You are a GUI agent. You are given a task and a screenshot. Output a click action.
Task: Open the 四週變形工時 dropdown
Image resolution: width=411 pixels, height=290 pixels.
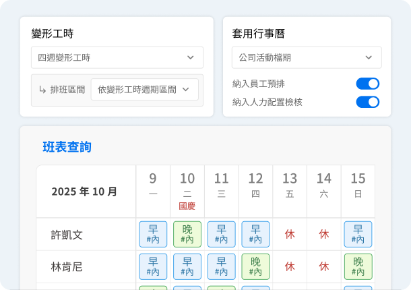click(x=117, y=57)
